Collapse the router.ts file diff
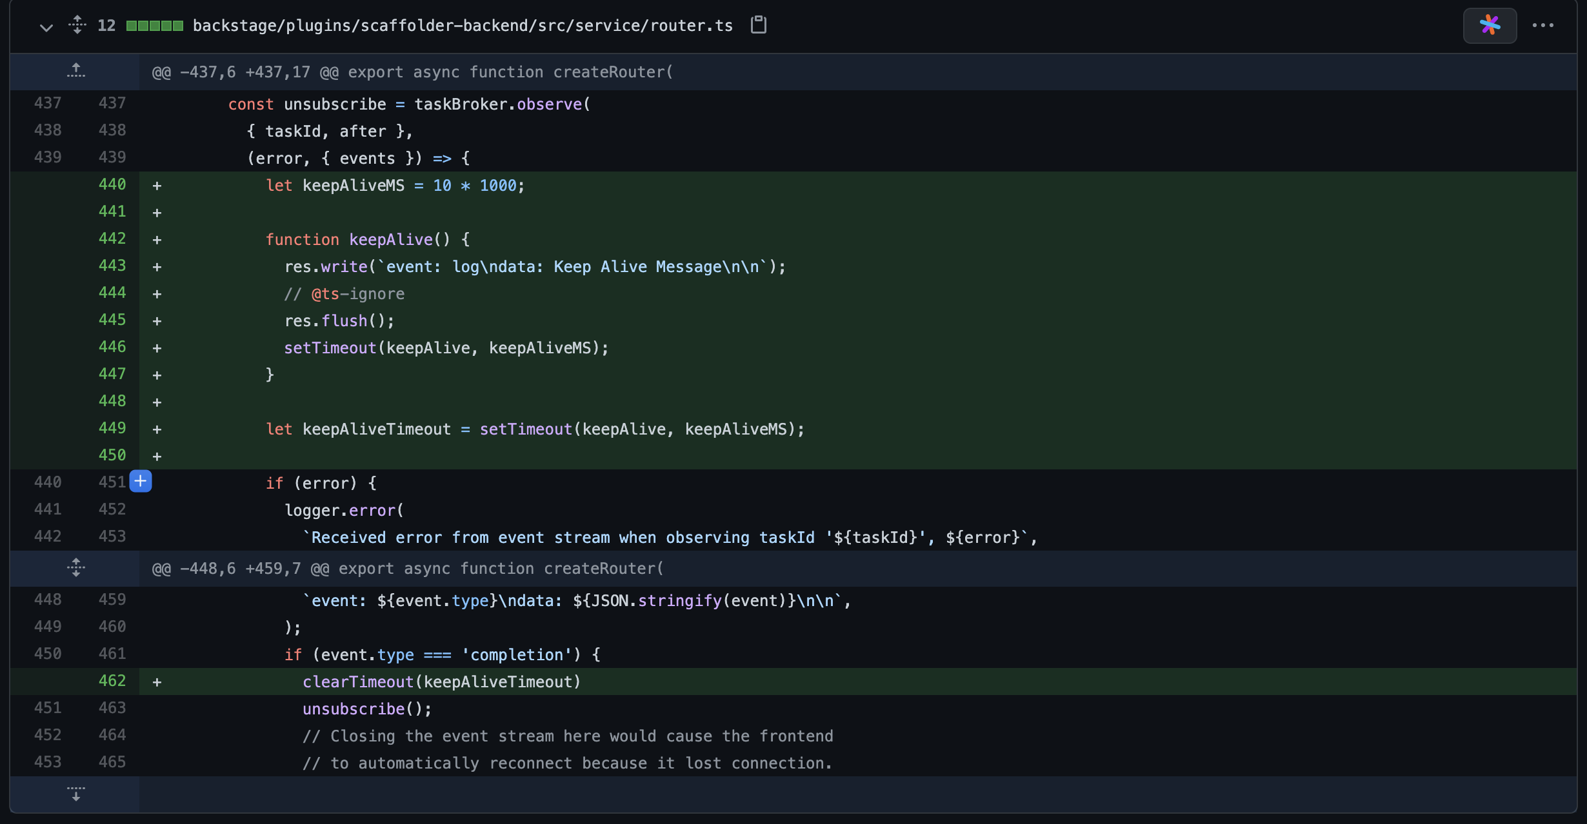This screenshot has height=824, width=1587. click(46, 27)
